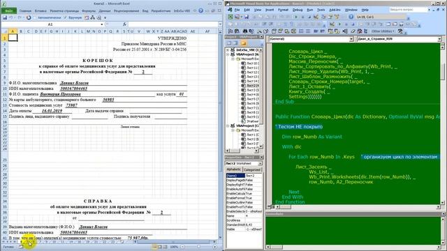The image size is (447, 251).
Task: Switch to the Главная ribbon tab
Action: [x=25, y=11]
